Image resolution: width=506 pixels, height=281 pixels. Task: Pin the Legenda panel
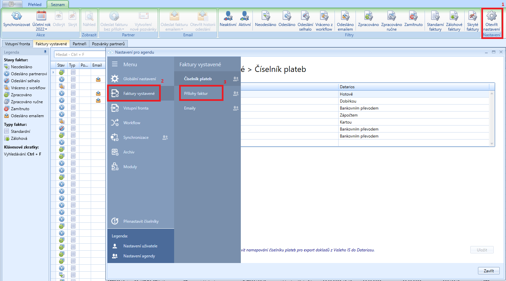(x=45, y=52)
